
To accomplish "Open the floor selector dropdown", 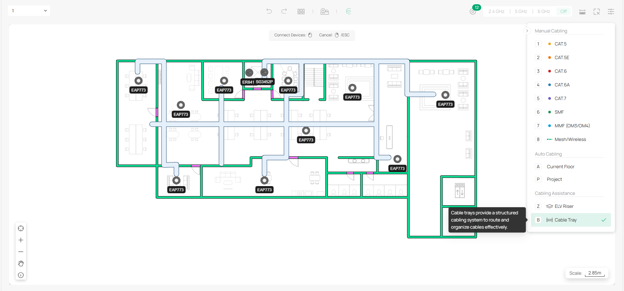I will pos(29,11).
